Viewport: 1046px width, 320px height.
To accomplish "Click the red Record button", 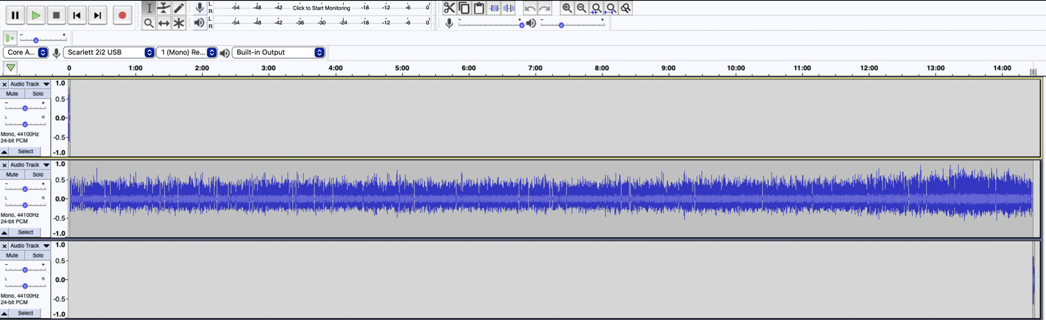I will [x=122, y=15].
